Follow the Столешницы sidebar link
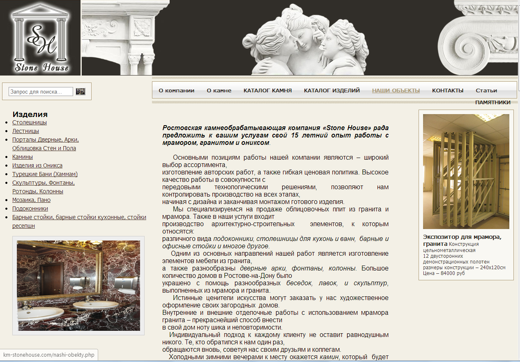Viewport: 520px width, 362px height. pos(30,122)
